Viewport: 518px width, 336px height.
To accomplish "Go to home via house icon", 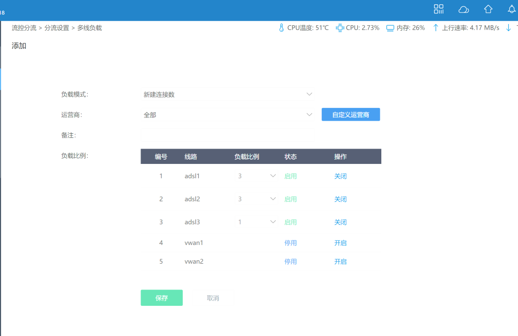I will [488, 9].
